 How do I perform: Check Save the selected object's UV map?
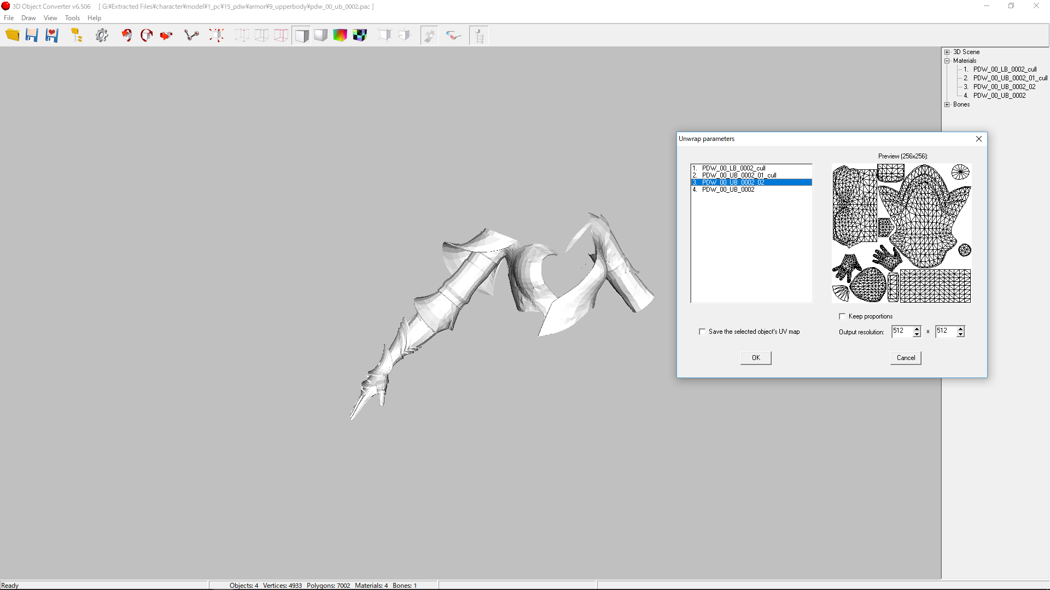(x=702, y=332)
